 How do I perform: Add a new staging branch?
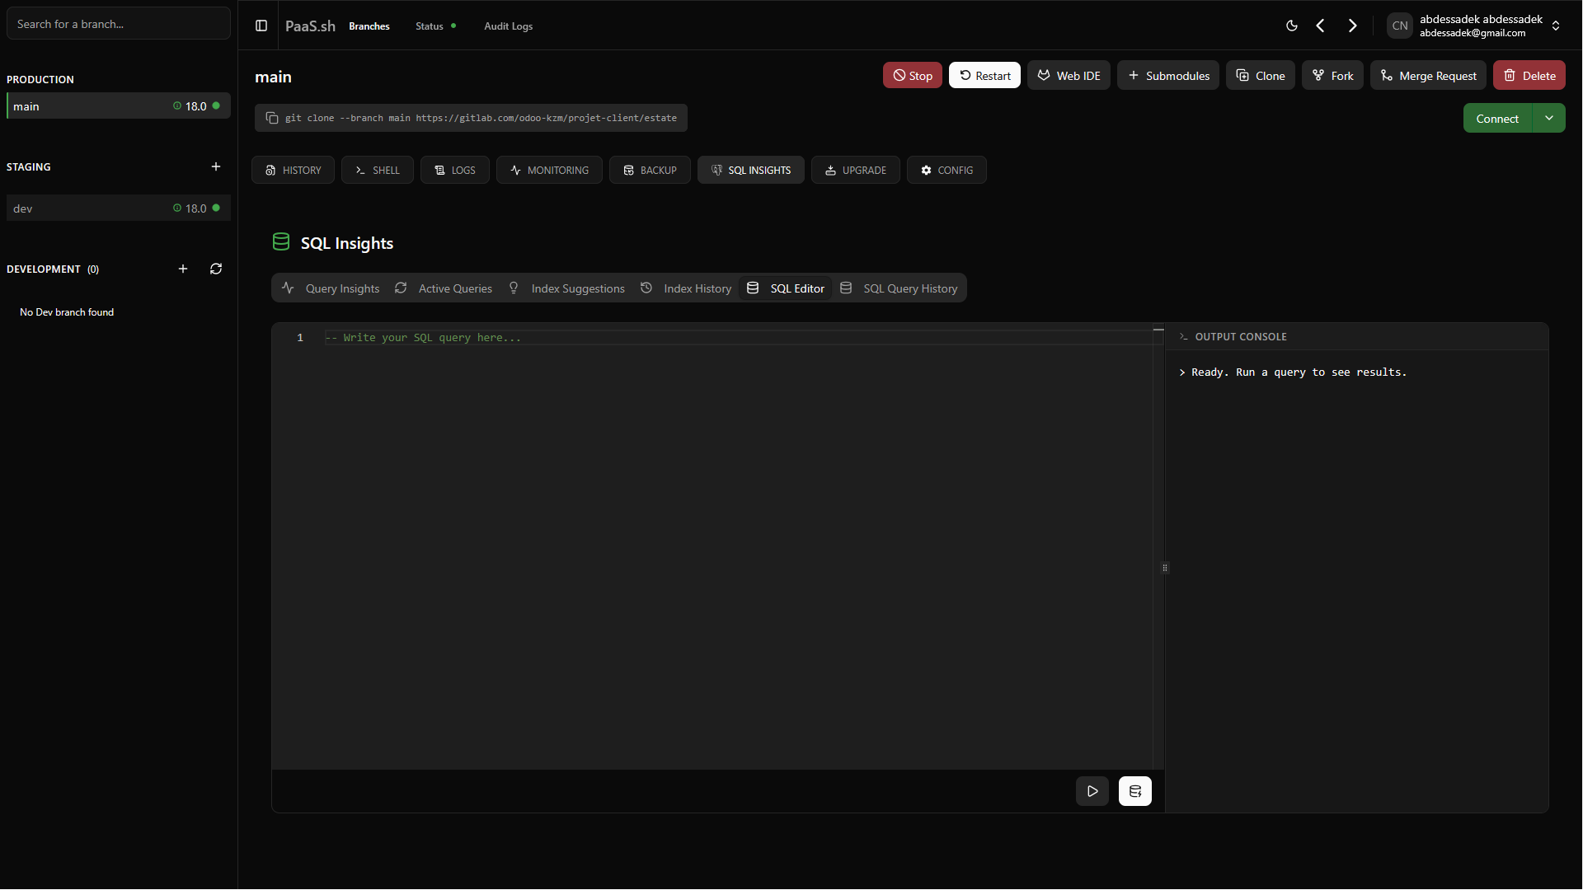click(216, 166)
